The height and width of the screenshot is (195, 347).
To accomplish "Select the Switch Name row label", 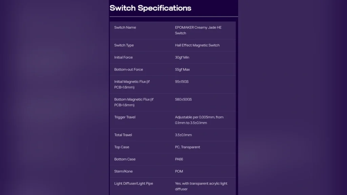I will (125, 27).
